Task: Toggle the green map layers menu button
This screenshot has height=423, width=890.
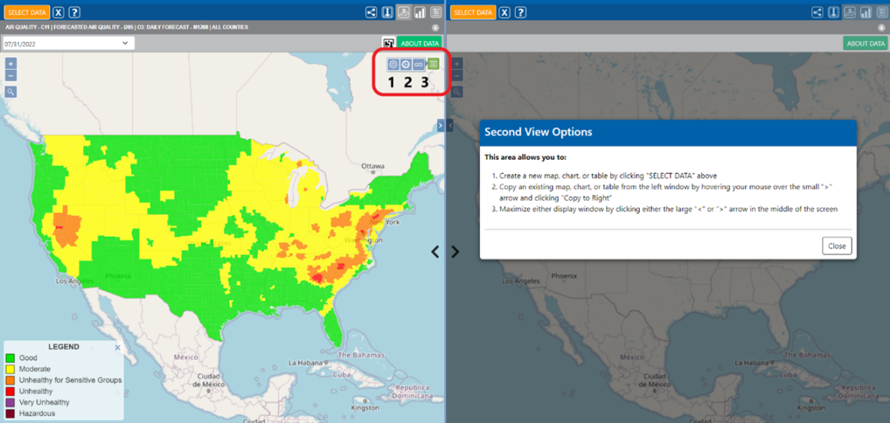Action: point(433,64)
